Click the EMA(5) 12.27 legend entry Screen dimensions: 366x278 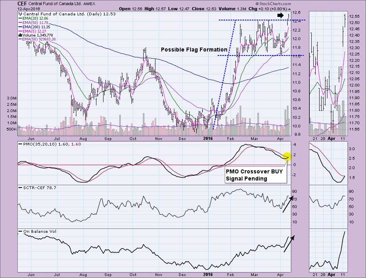pyautogui.click(x=34, y=31)
